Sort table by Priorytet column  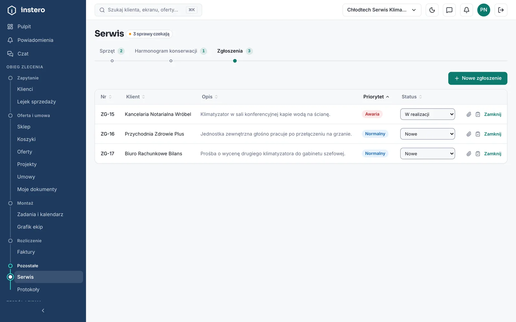(x=376, y=97)
